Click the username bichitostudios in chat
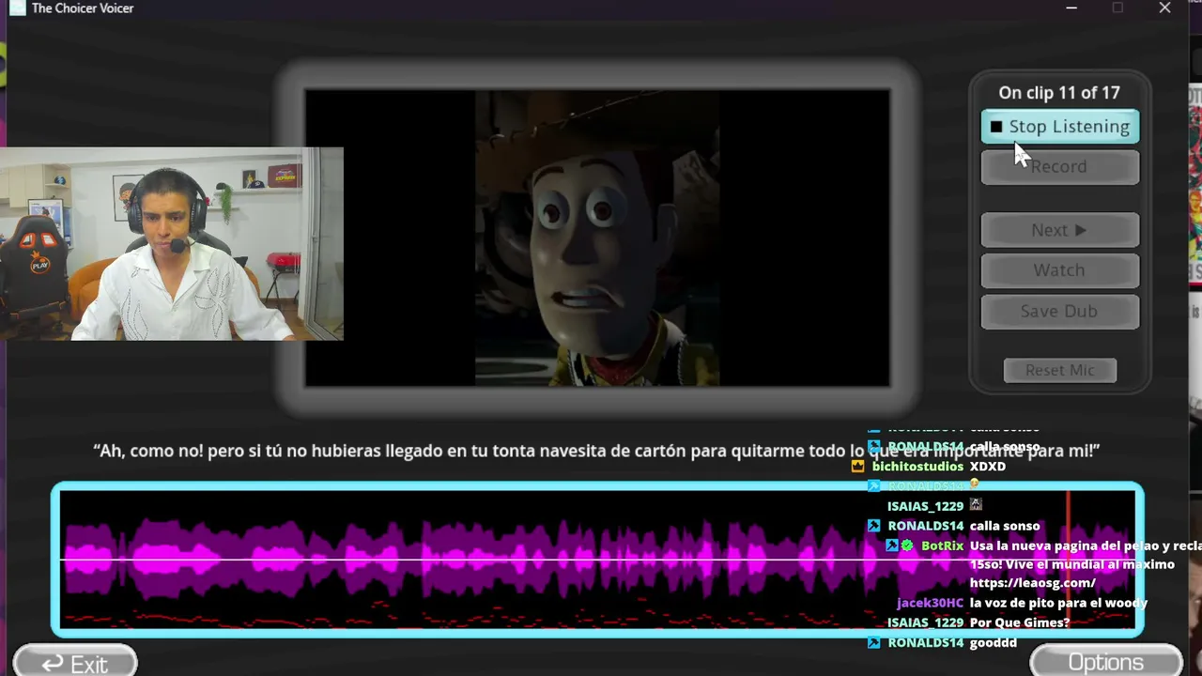Viewport: 1202px width, 676px height. tap(917, 467)
